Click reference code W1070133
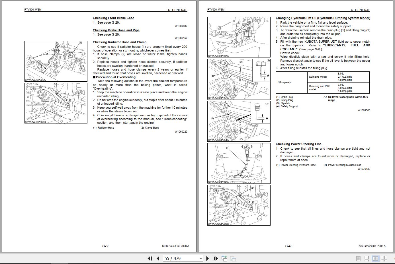The width and height of the screenshot is (395, 264). tap(364, 169)
